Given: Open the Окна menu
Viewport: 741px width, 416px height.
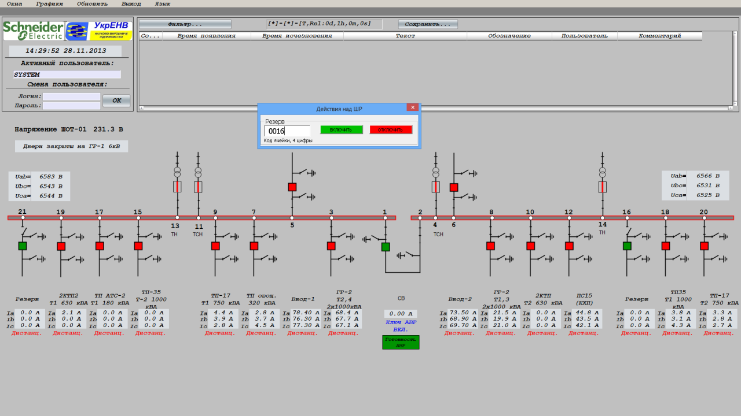Looking at the screenshot, I should point(14,3).
